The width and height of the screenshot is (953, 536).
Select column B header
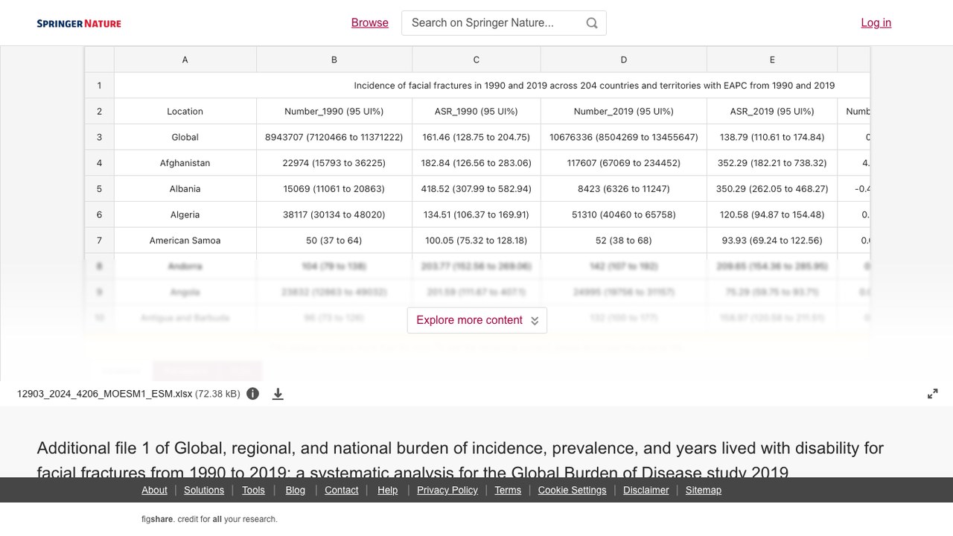(334, 60)
